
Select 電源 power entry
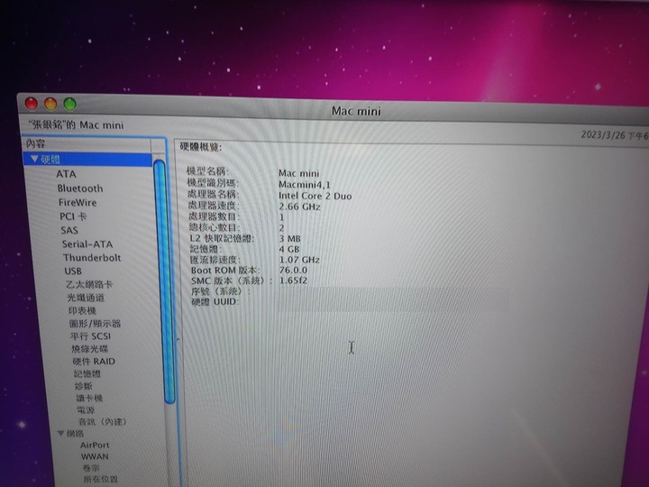pyautogui.click(x=86, y=410)
